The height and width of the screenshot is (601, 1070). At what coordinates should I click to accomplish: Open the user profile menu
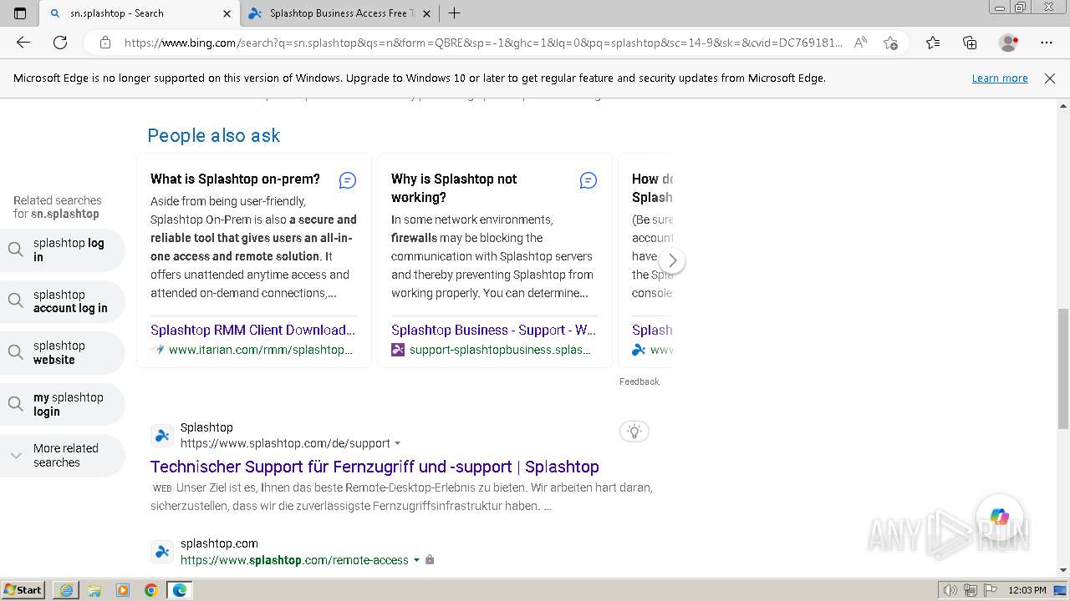coord(1009,43)
